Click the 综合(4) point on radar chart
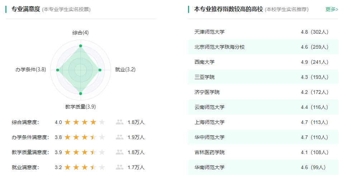 (81, 46)
